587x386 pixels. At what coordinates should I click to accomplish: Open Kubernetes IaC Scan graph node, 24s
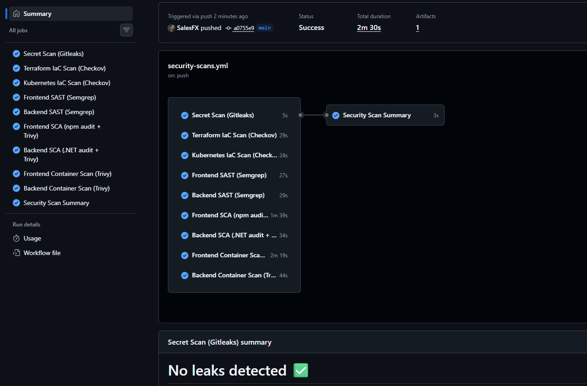point(234,155)
